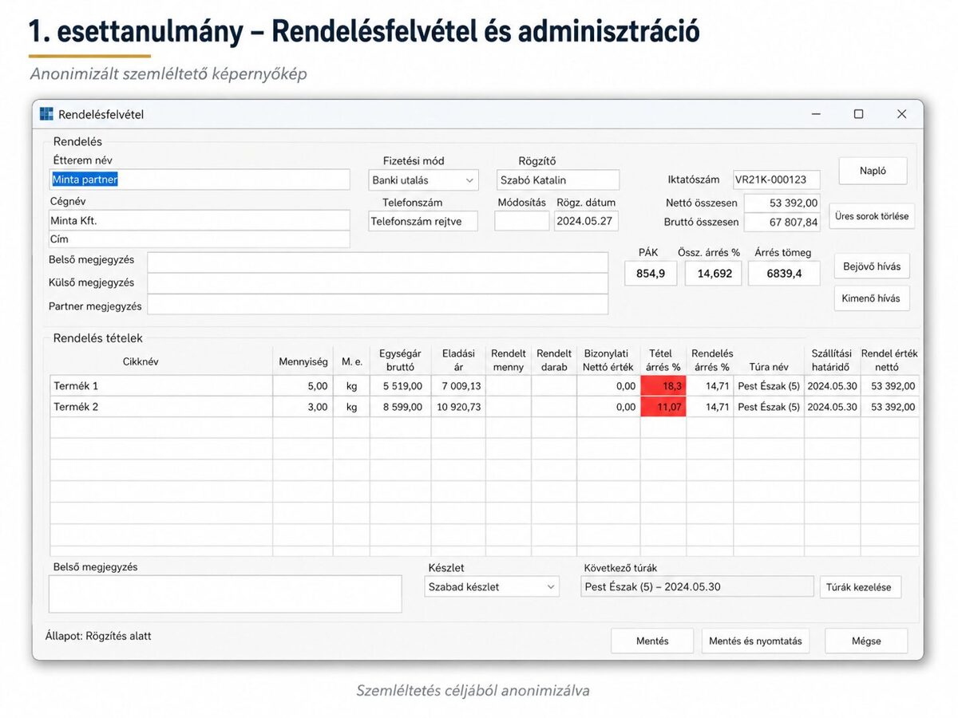
Task: Click red margin cell 18,3
Action: [663, 386]
